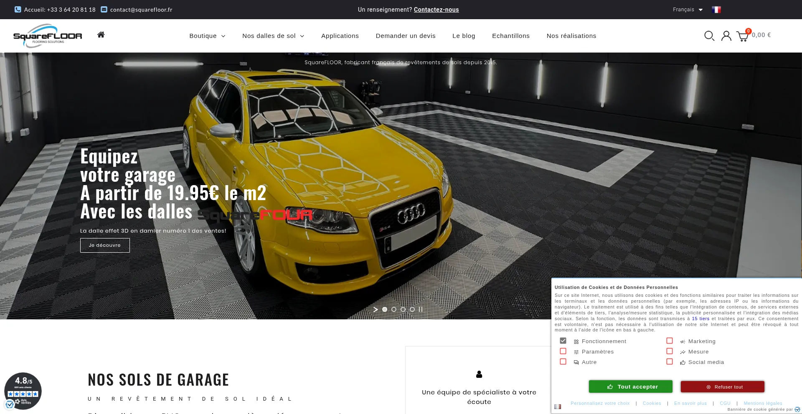Open the Echantillons menu item
The height and width of the screenshot is (414, 802).
click(x=511, y=36)
